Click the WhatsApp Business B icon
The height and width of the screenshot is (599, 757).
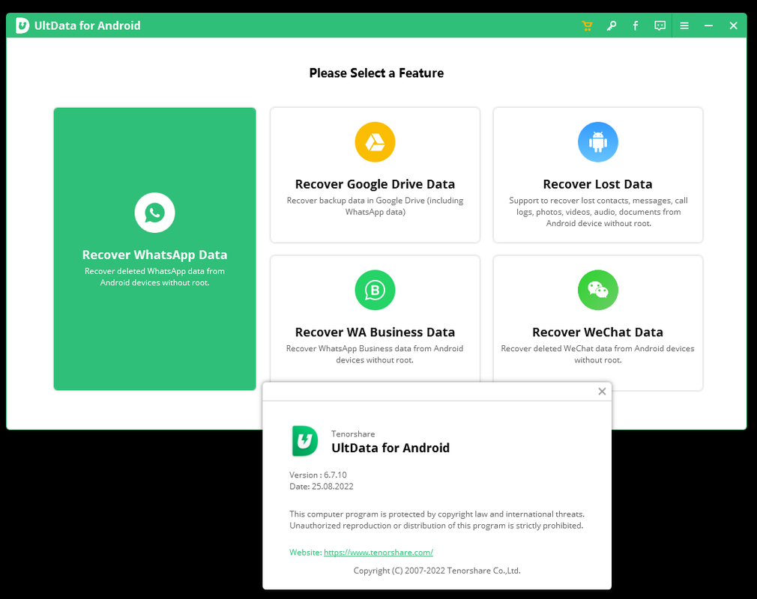pos(375,290)
